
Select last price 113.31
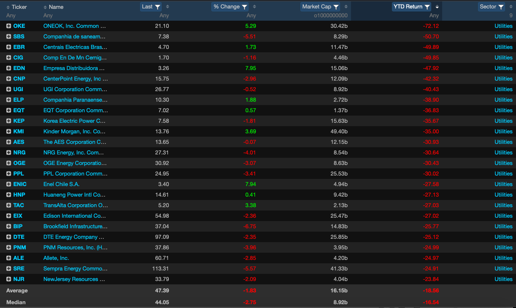(161, 269)
